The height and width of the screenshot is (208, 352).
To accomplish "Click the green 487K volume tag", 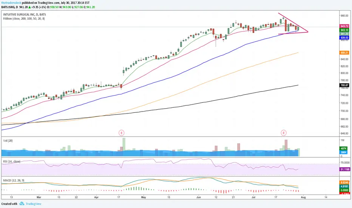I will (x=344, y=149).
